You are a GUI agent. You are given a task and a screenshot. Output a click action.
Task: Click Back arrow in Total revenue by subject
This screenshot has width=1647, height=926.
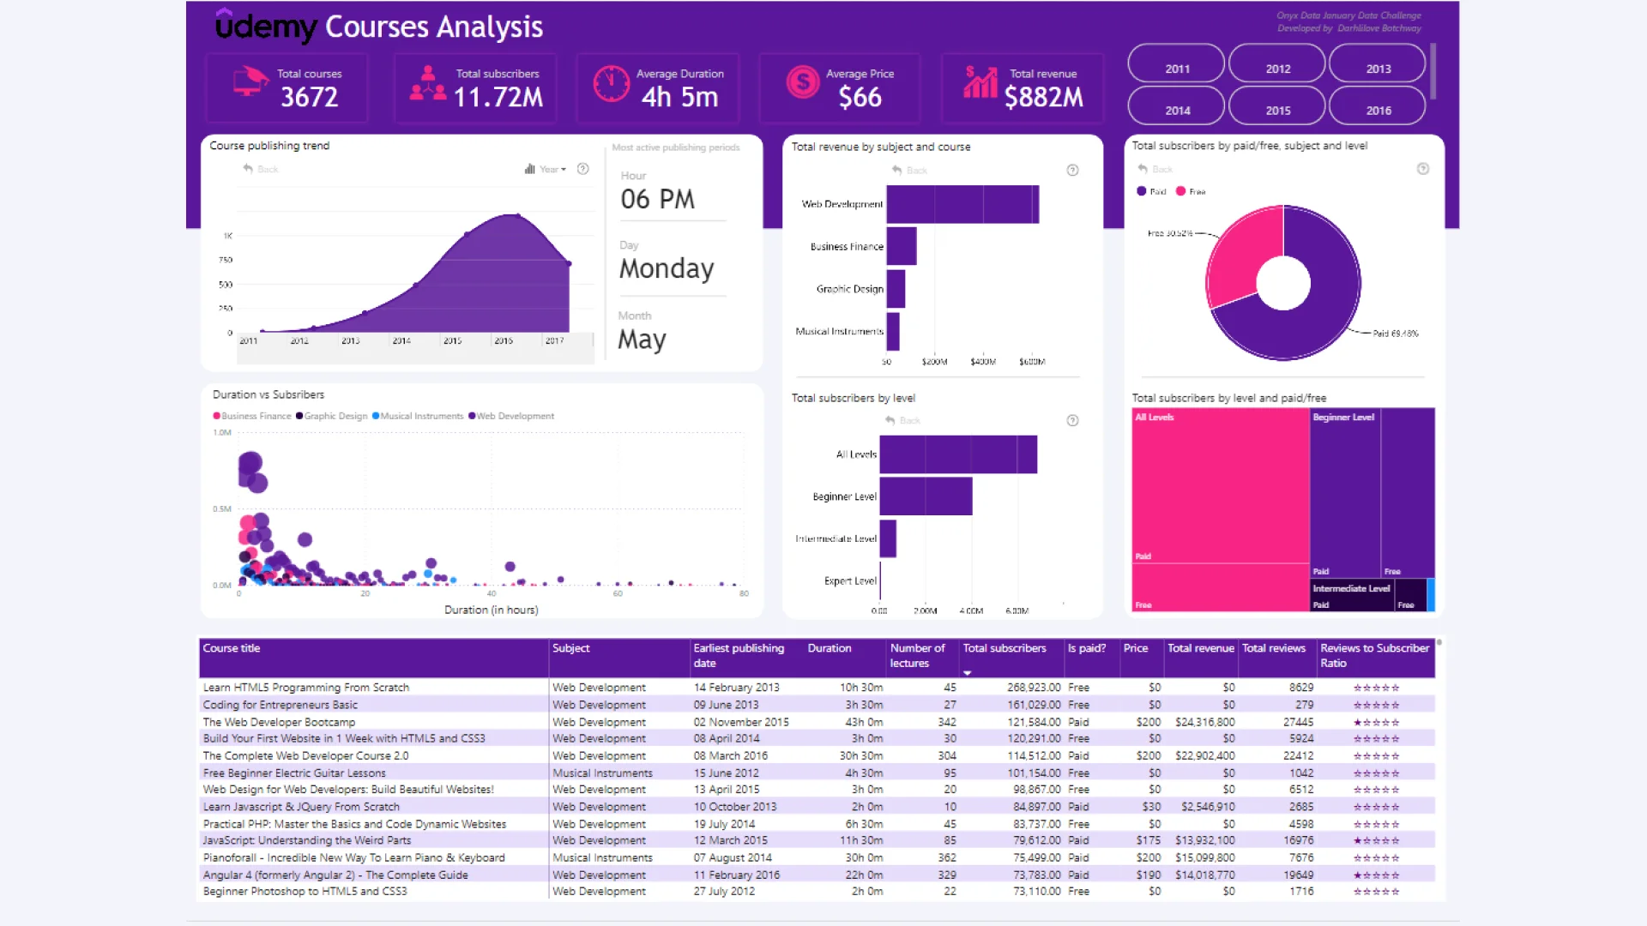coord(897,170)
